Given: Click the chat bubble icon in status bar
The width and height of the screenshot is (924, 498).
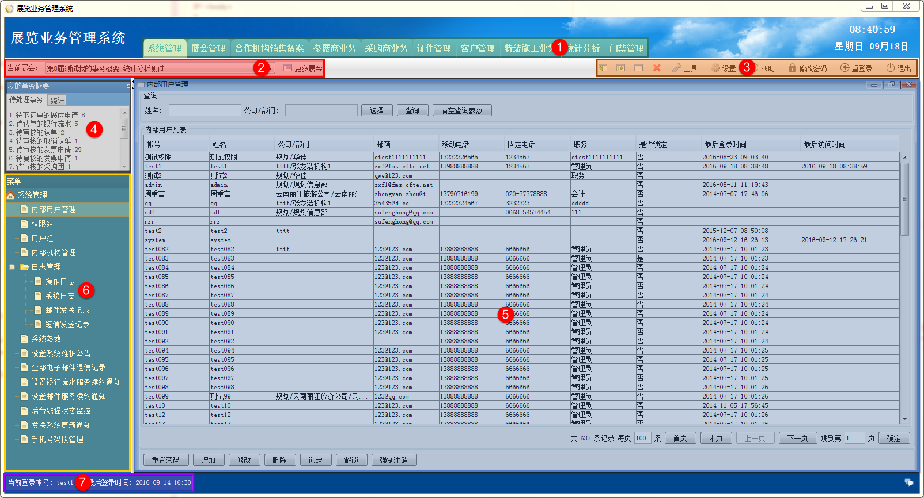Looking at the screenshot, I should click(908, 482).
